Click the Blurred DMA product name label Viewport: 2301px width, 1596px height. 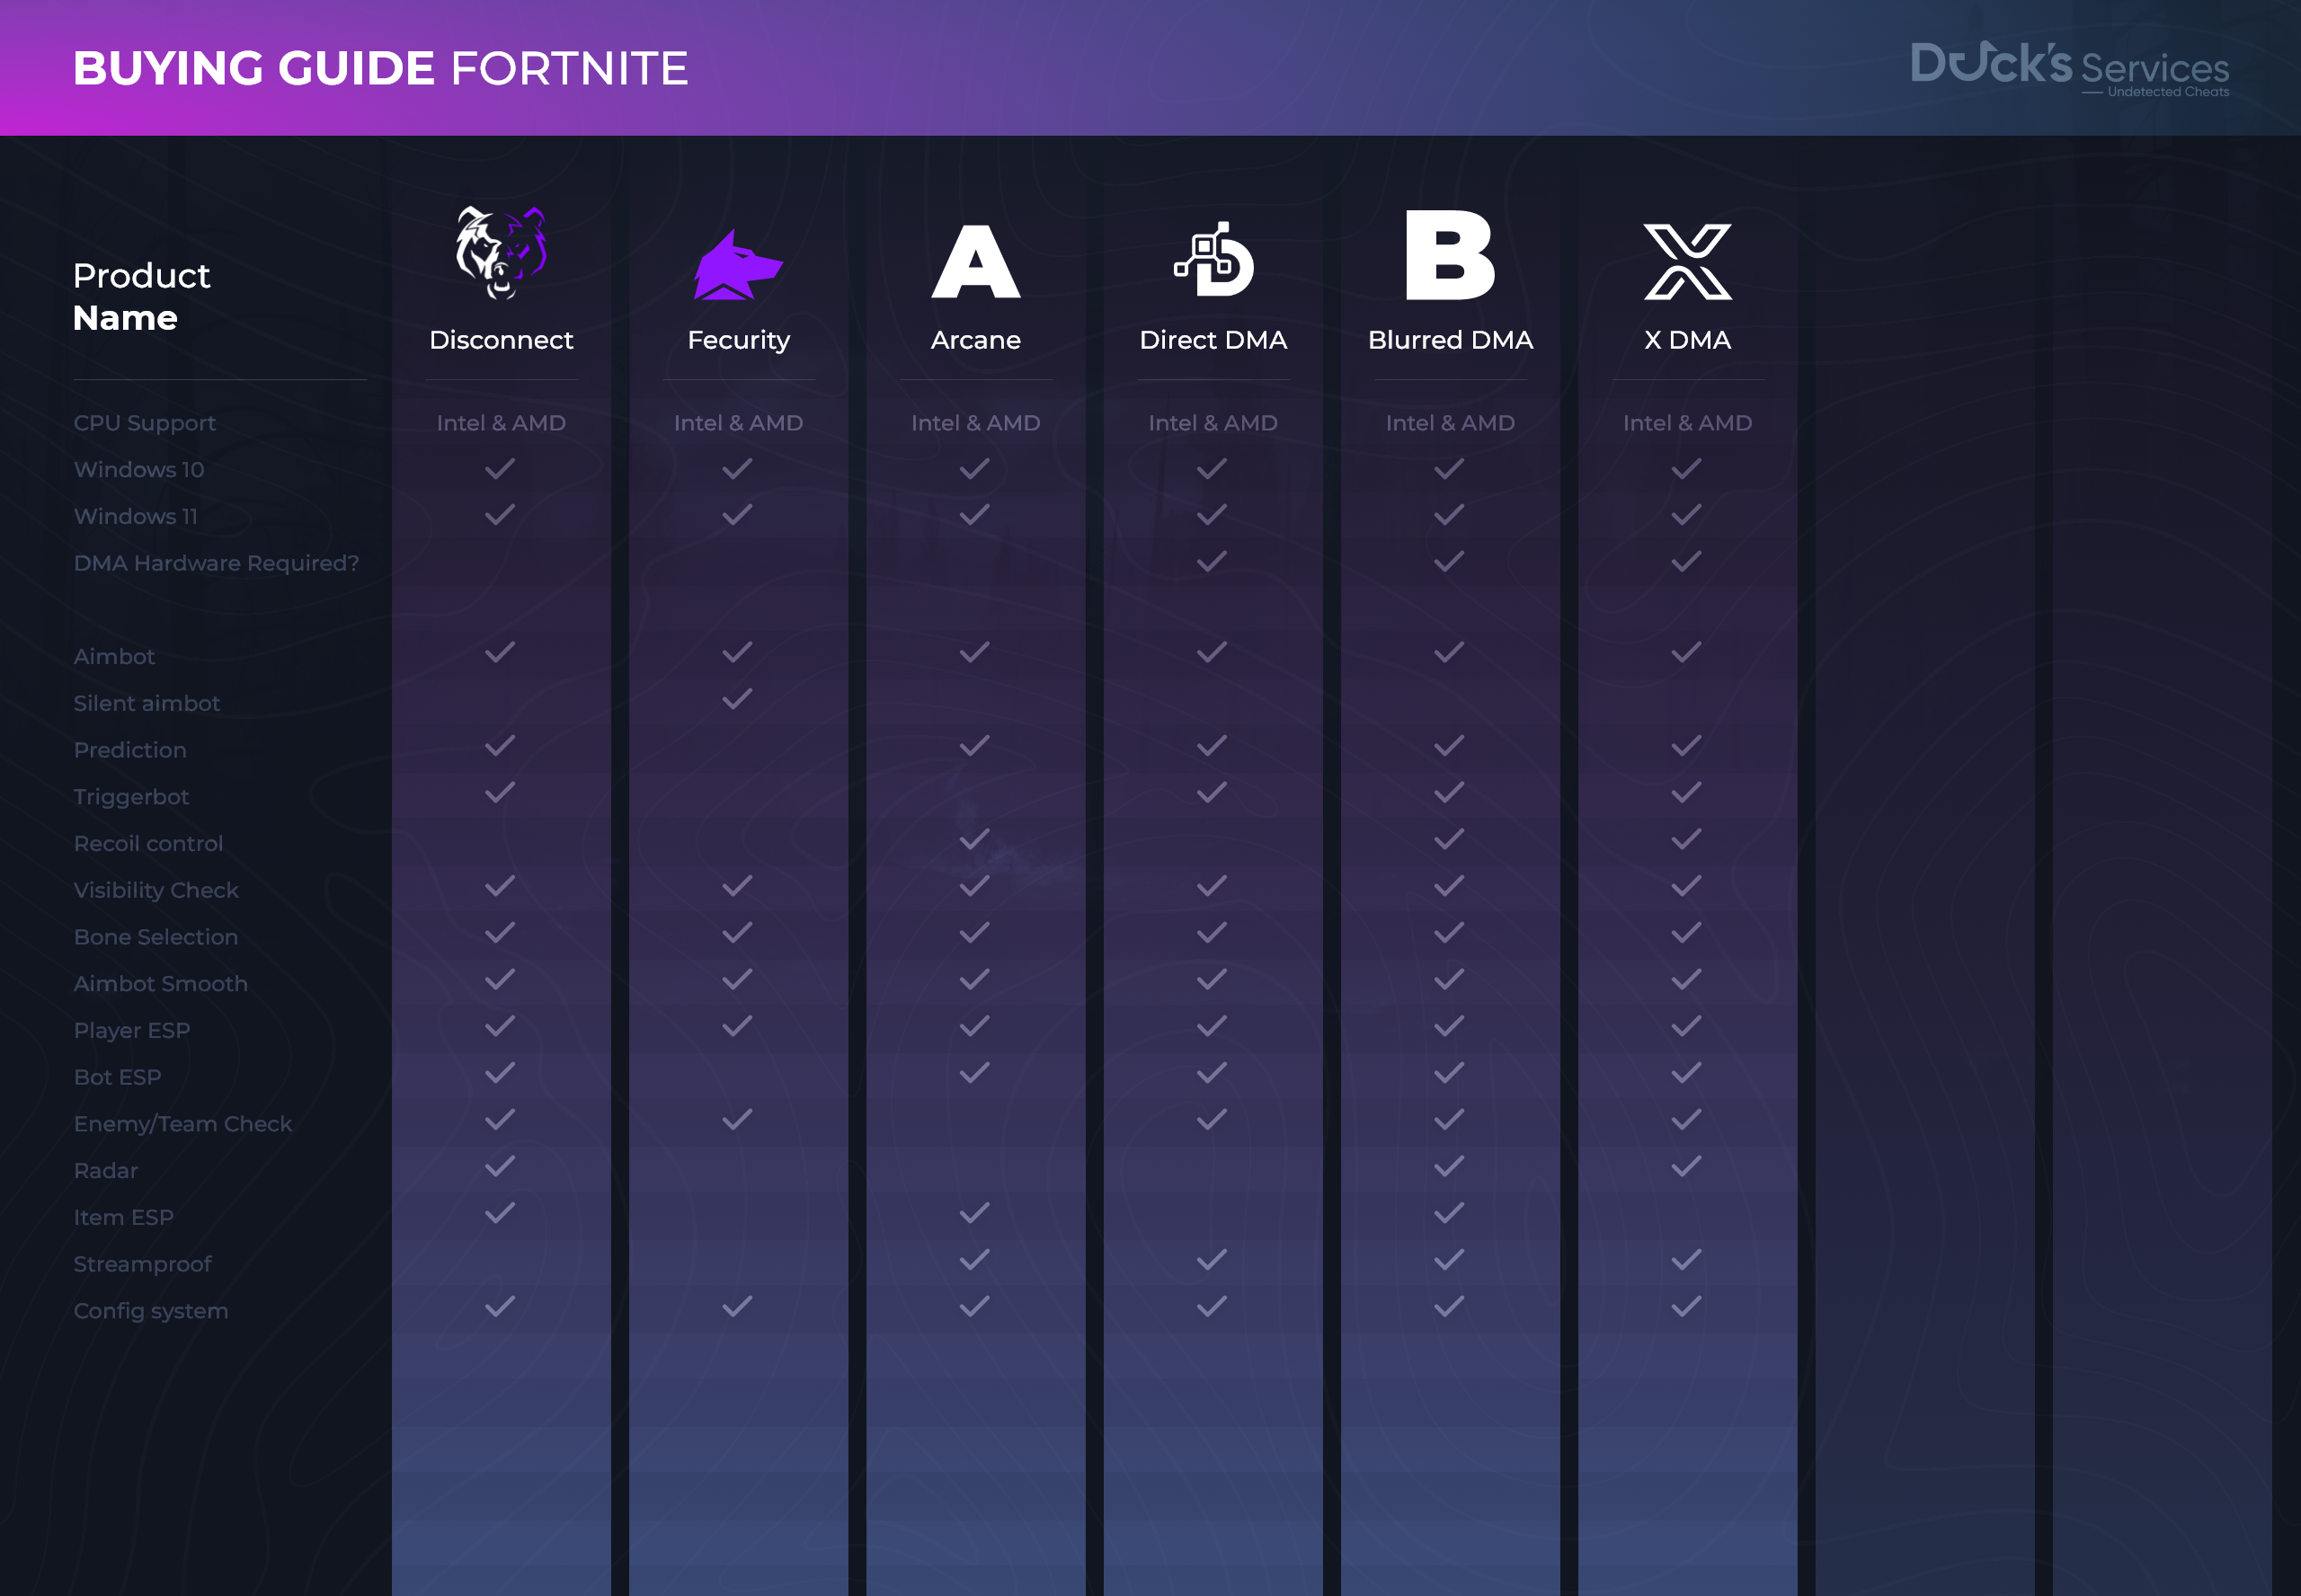click(x=1450, y=340)
